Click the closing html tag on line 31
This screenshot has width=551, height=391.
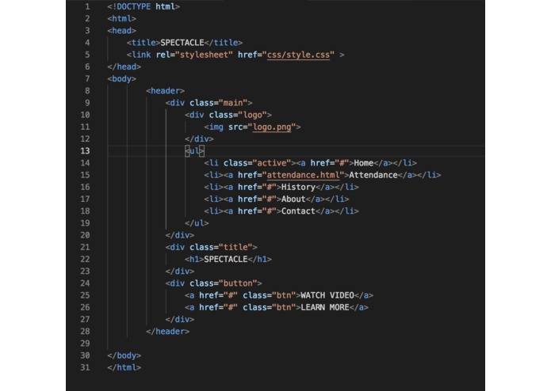click(x=124, y=367)
